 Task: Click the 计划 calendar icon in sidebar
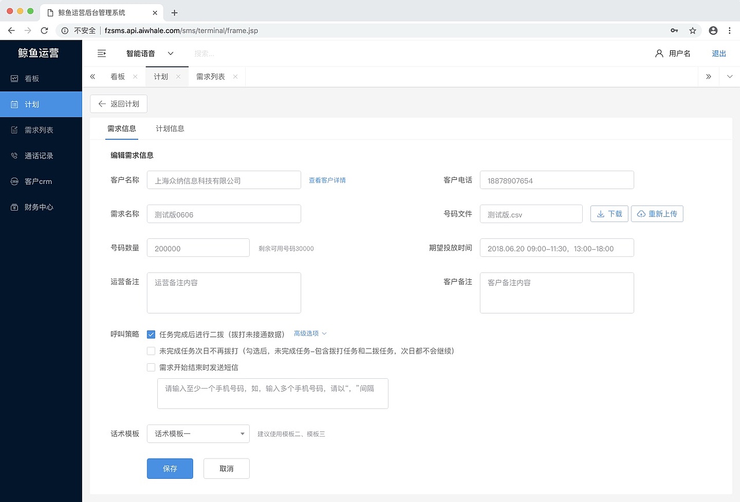click(x=14, y=105)
